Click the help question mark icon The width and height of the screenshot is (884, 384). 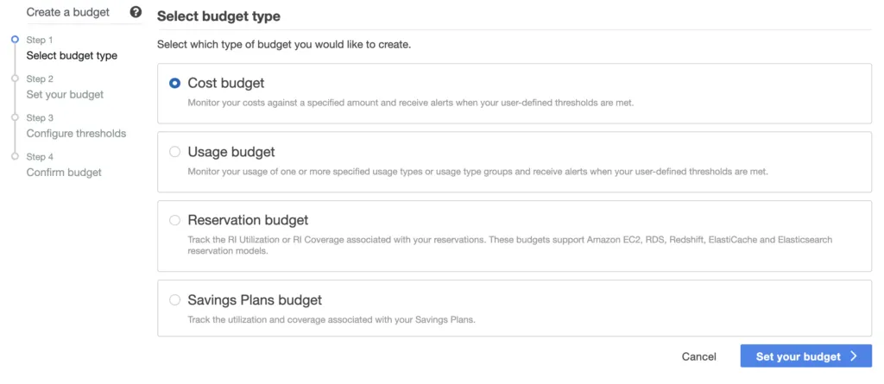click(136, 12)
